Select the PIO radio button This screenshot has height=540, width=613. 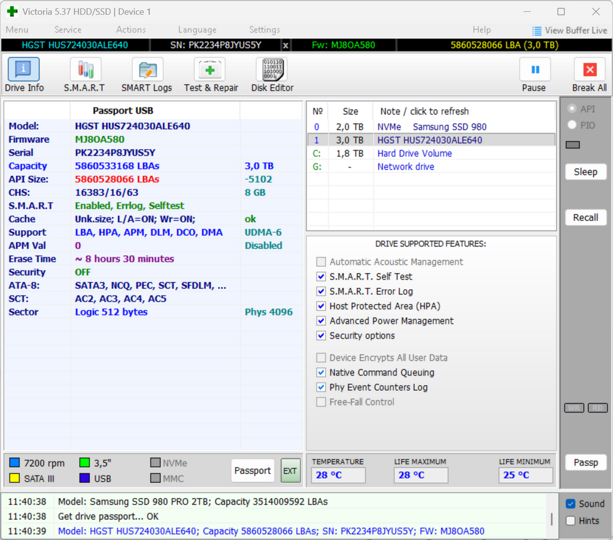click(572, 125)
